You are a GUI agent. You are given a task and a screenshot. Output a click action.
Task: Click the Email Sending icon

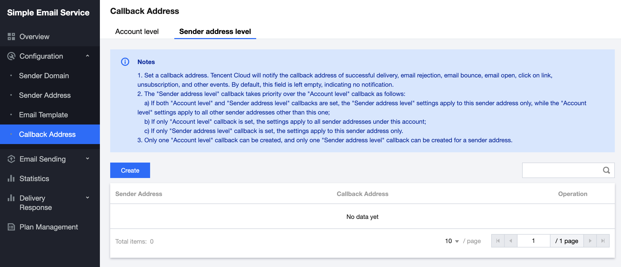[x=11, y=159]
